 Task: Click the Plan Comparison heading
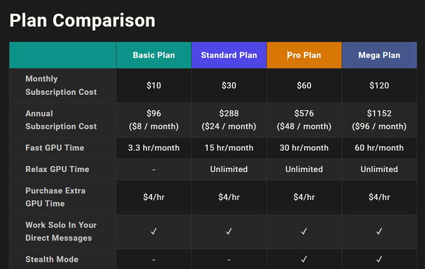[x=82, y=20]
